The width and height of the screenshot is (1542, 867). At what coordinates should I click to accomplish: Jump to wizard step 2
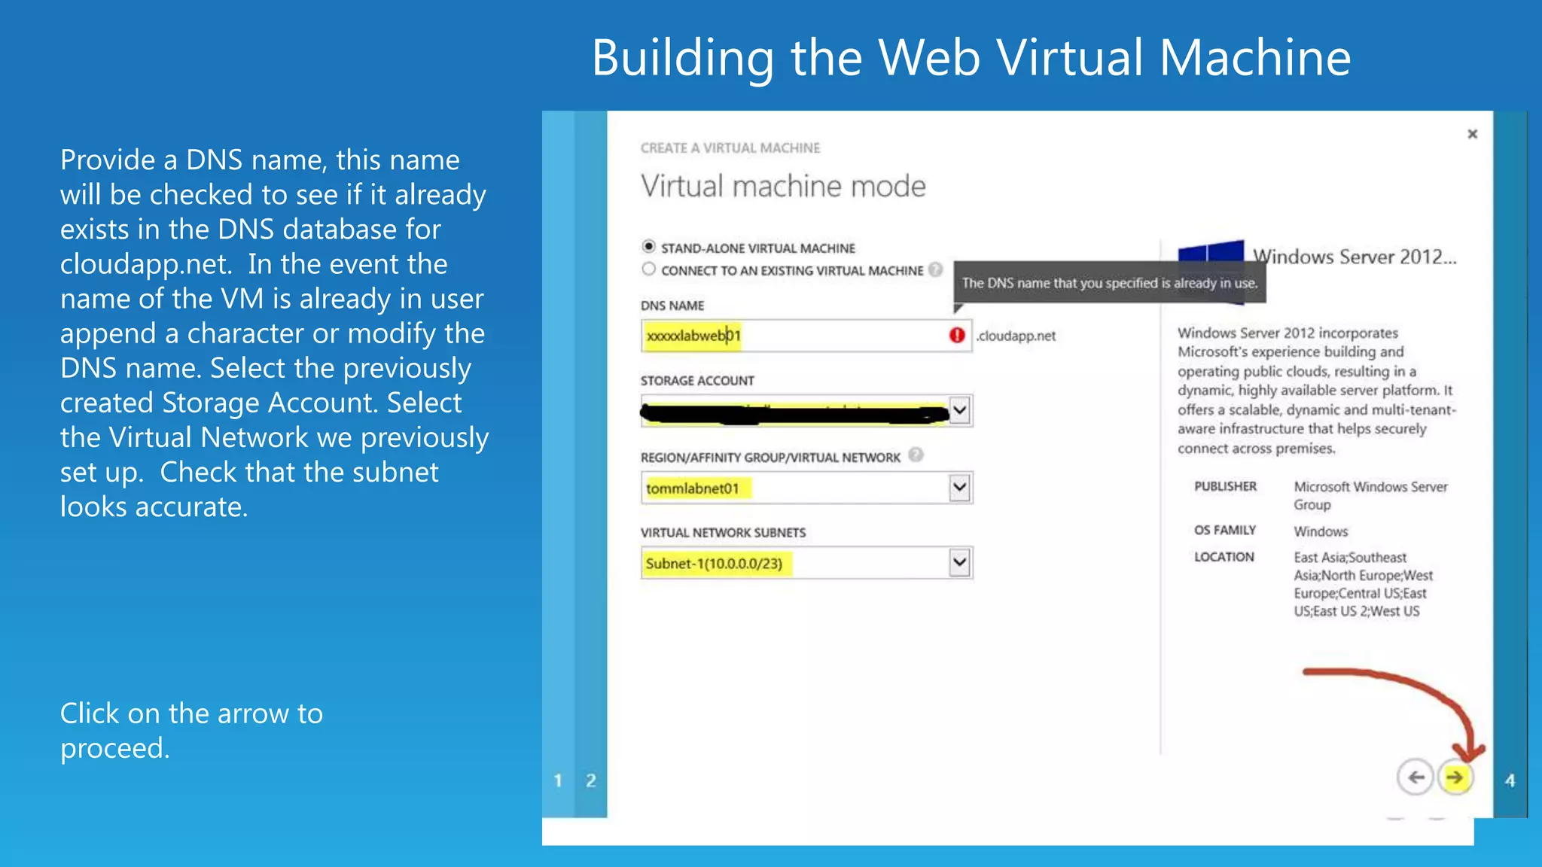(591, 780)
